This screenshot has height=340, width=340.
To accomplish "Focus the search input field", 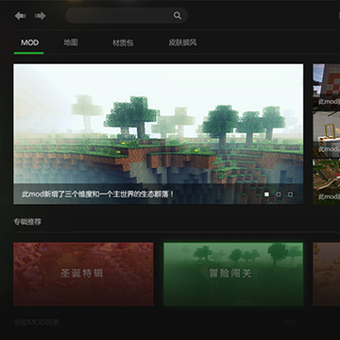I will [x=127, y=16].
